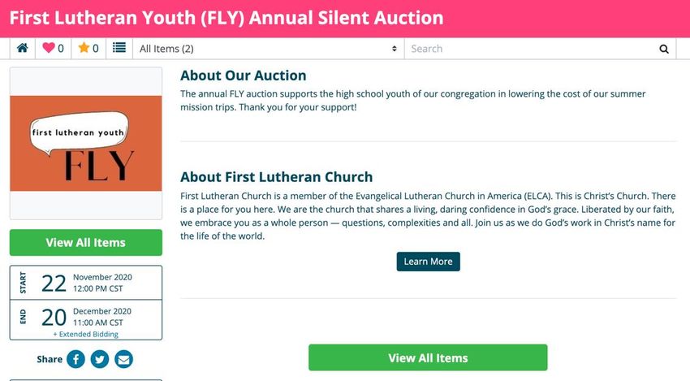Click the FLY first lutheran youth logo image
The width and height of the screenshot is (690, 381).
click(x=86, y=144)
